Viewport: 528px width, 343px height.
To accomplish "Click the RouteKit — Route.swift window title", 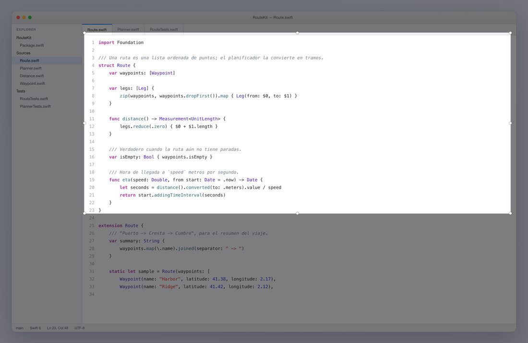I will pyautogui.click(x=273, y=17).
